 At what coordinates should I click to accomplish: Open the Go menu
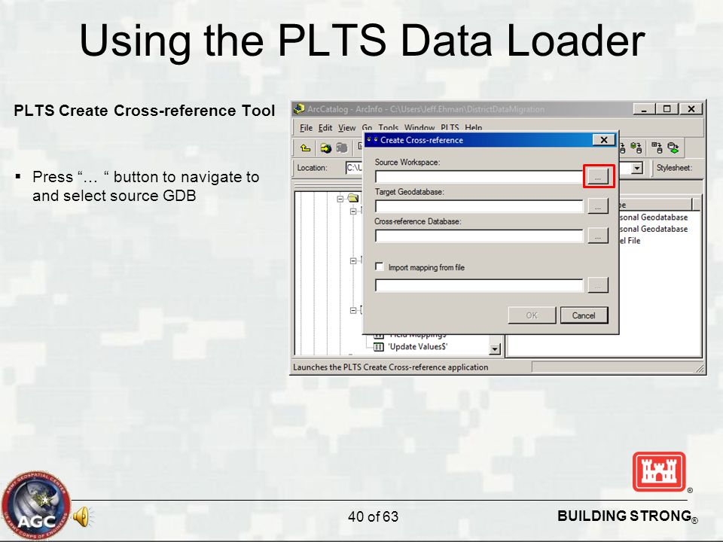(x=367, y=128)
